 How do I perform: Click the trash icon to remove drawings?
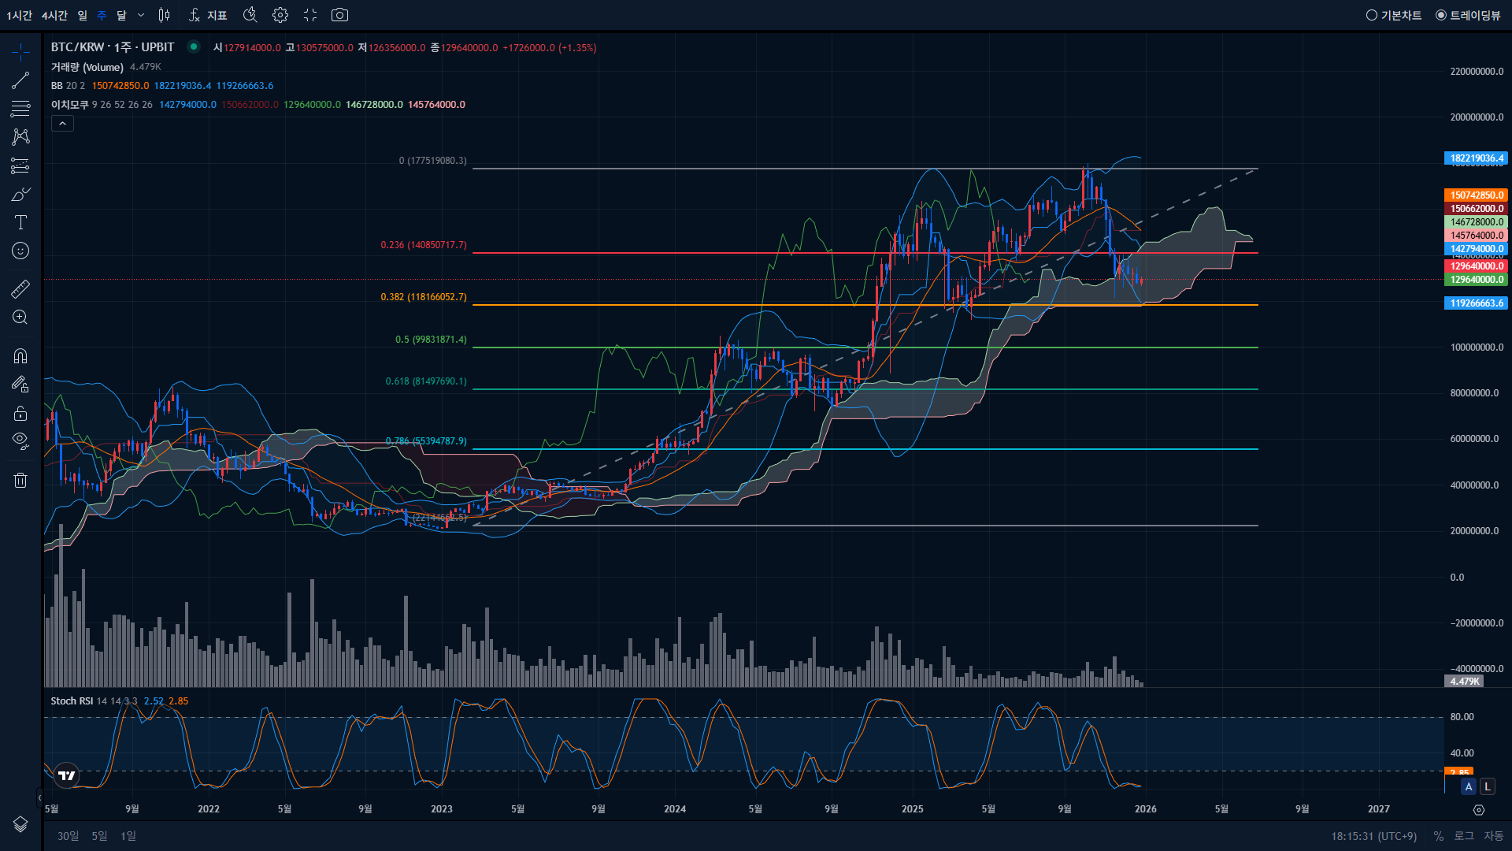(x=20, y=480)
